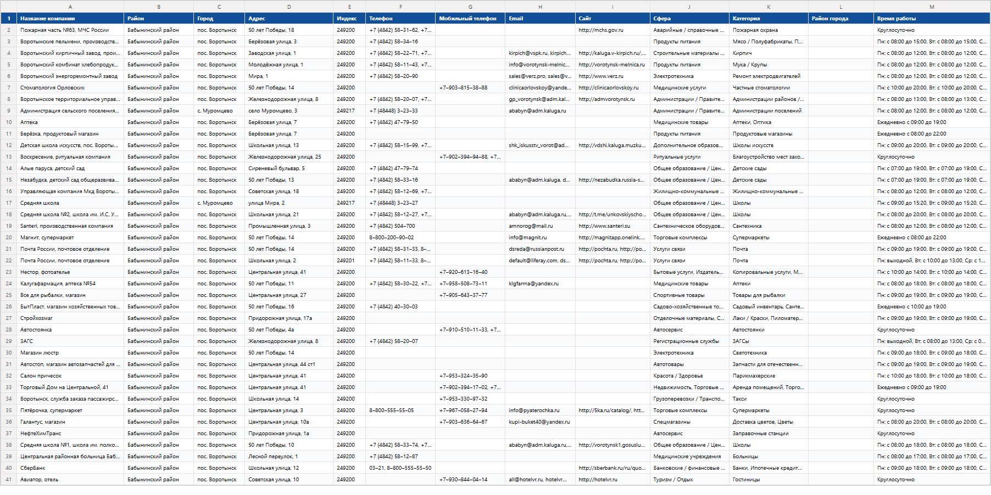The height and width of the screenshot is (495, 991).
Task: Click address cell "Промышленная улица, 3"
Action: [x=289, y=226]
